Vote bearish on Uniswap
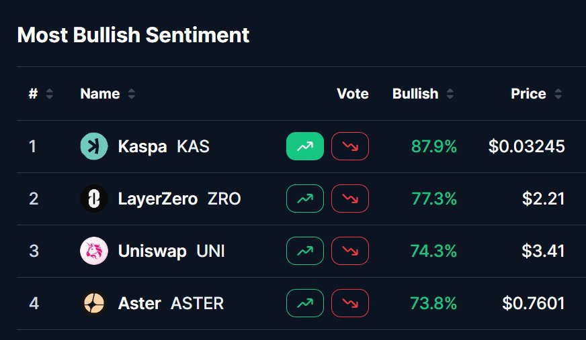Screen dimensions: 586x340 [350, 251]
